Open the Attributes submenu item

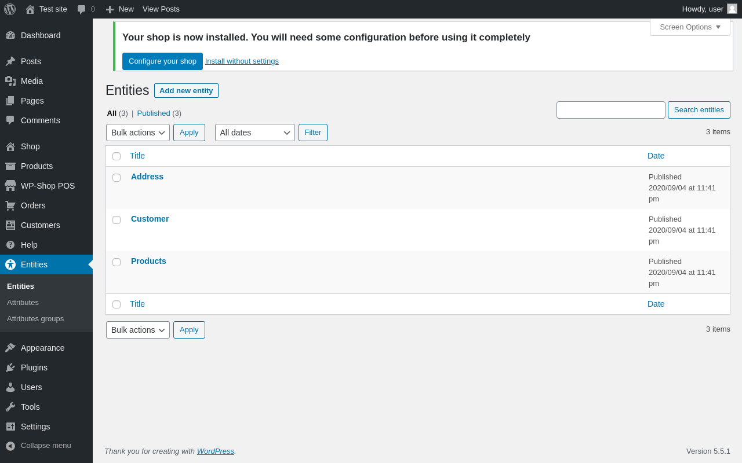[x=23, y=302]
